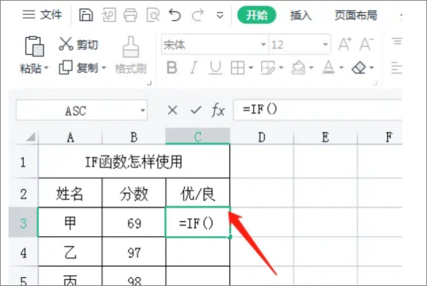Expand quick access toolbar dropdown

tap(220, 15)
